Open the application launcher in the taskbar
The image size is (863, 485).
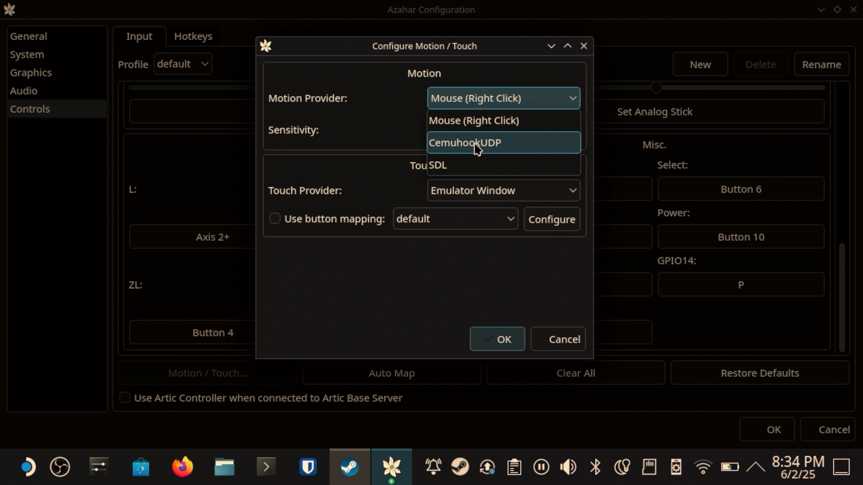coord(28,467)
